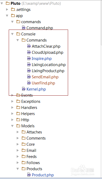Expand the Email folder arrow

point(17,150)
